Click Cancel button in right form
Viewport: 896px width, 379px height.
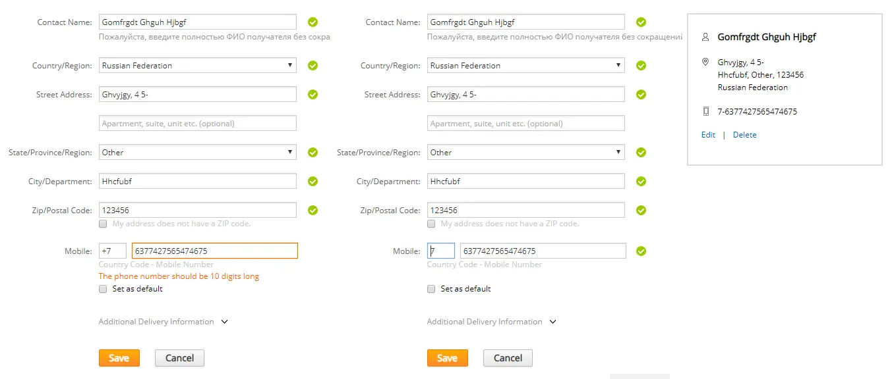pyautogui.click(x=508, y=358)
